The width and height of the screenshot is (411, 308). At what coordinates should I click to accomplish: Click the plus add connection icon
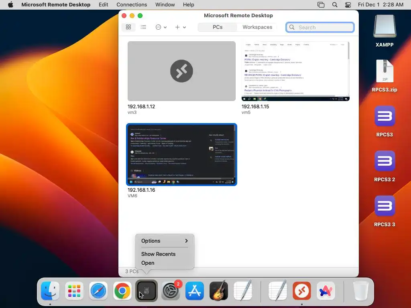point(177,27)
